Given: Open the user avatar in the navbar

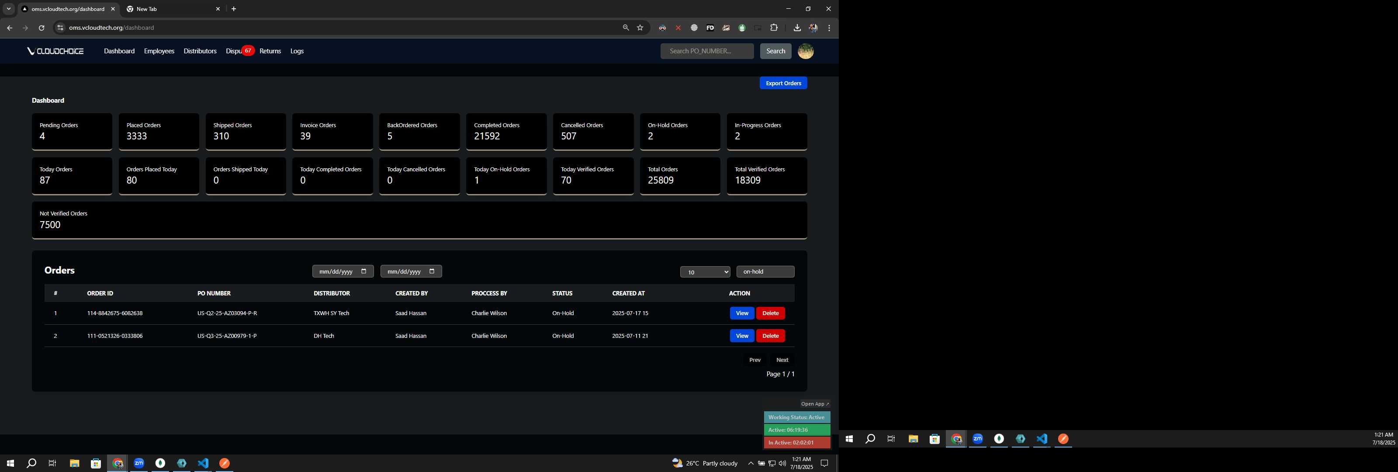Looking at the screenshot, I should [x=805, y=51].
